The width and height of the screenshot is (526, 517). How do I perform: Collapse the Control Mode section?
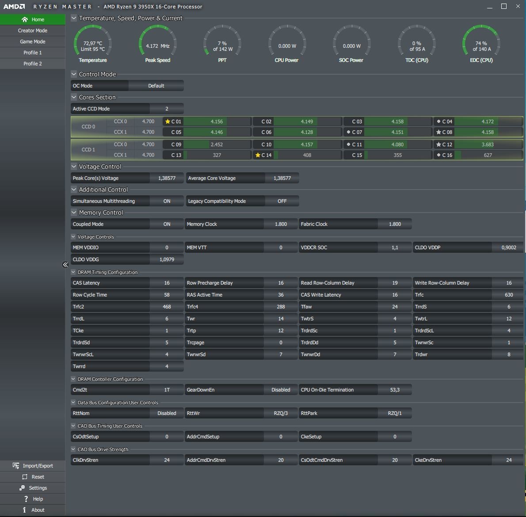pyautogui.click(x=74, y=74)
